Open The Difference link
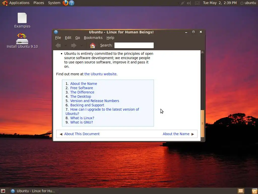258x194 pixels. pos(82,92)
